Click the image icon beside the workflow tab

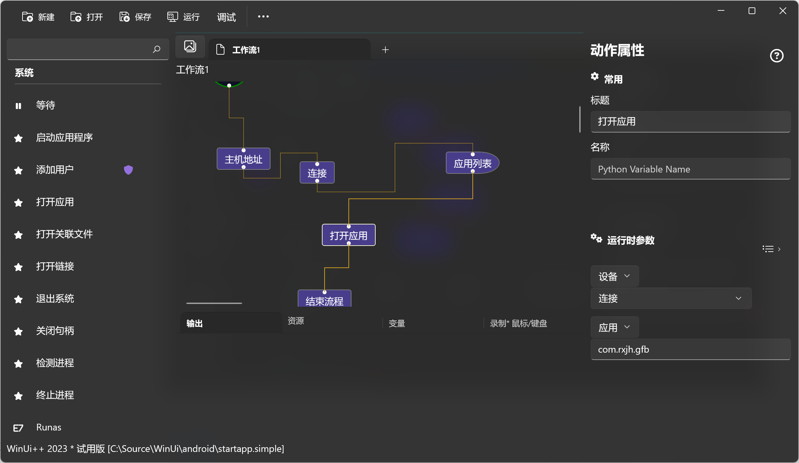[x=190, y=46]
